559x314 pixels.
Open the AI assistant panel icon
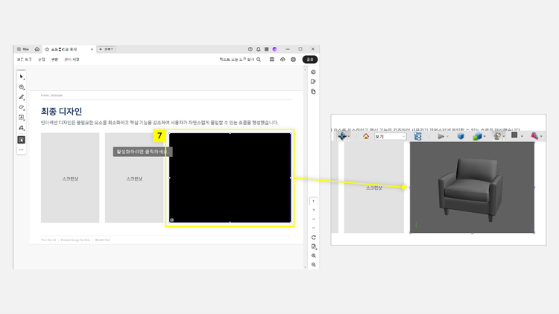coord(313,72)
